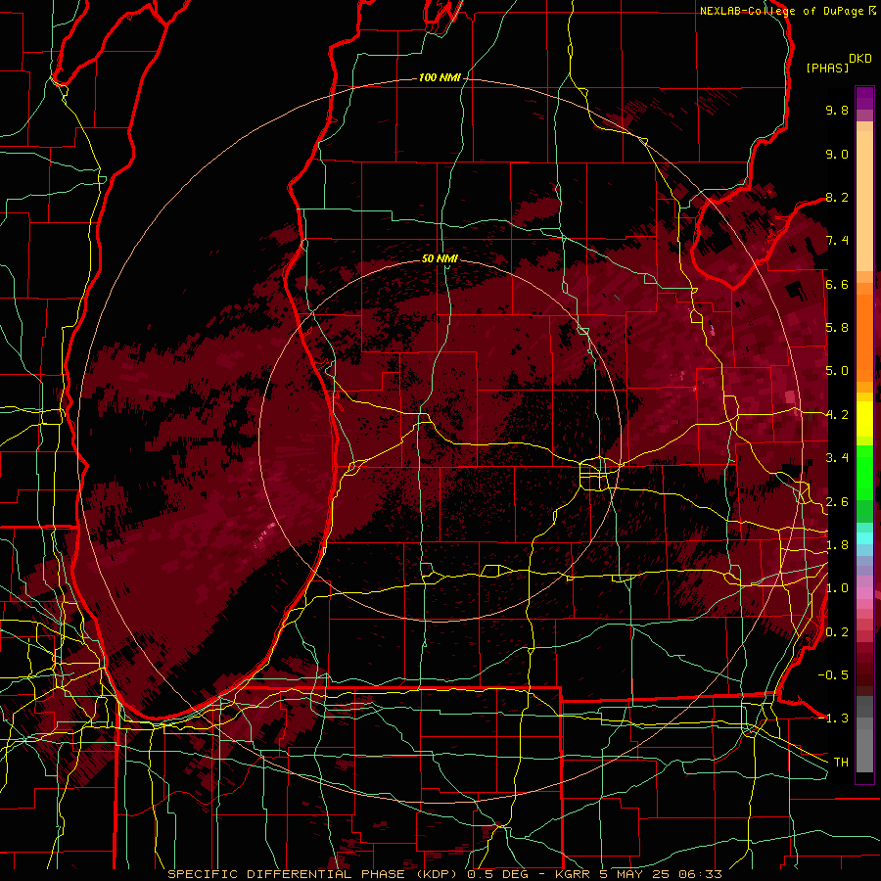Click the 5.8 value on the color scale

click(x=837, y=328)
